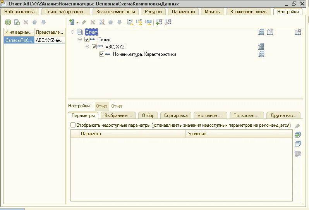The height and width of the screenshot is (210, 309).
Task: Toggle the Склад grouping checkbox
Action: tap(87, 39)
